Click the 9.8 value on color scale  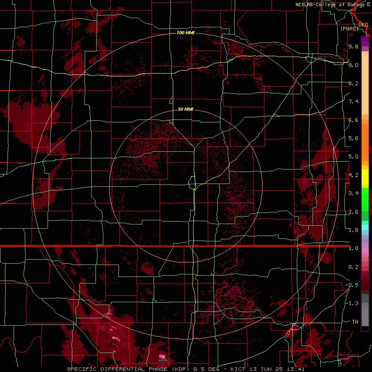[353, 46]
